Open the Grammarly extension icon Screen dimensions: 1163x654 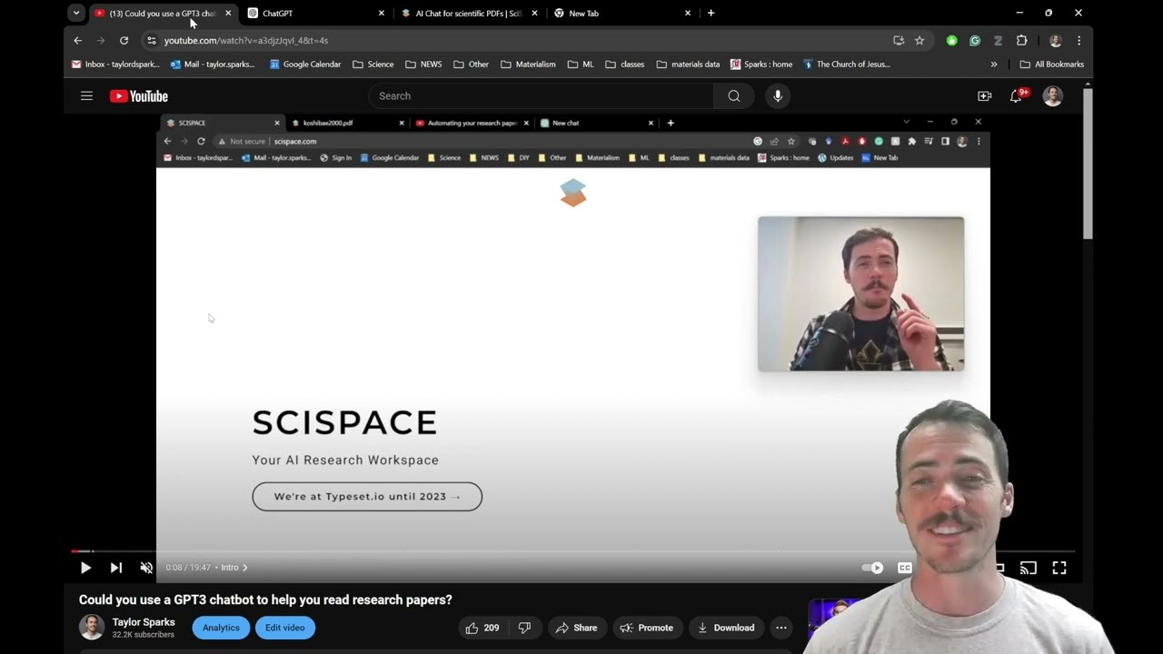coord(975,40)
